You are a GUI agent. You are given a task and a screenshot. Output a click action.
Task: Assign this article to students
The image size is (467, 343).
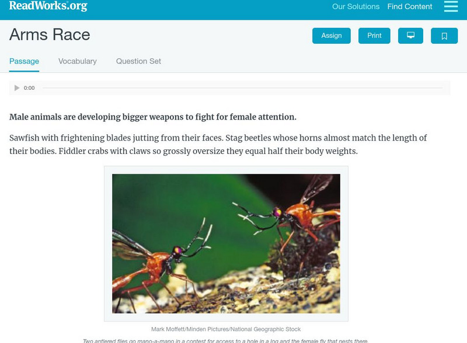pyautogui.click(x=331, y=36)
